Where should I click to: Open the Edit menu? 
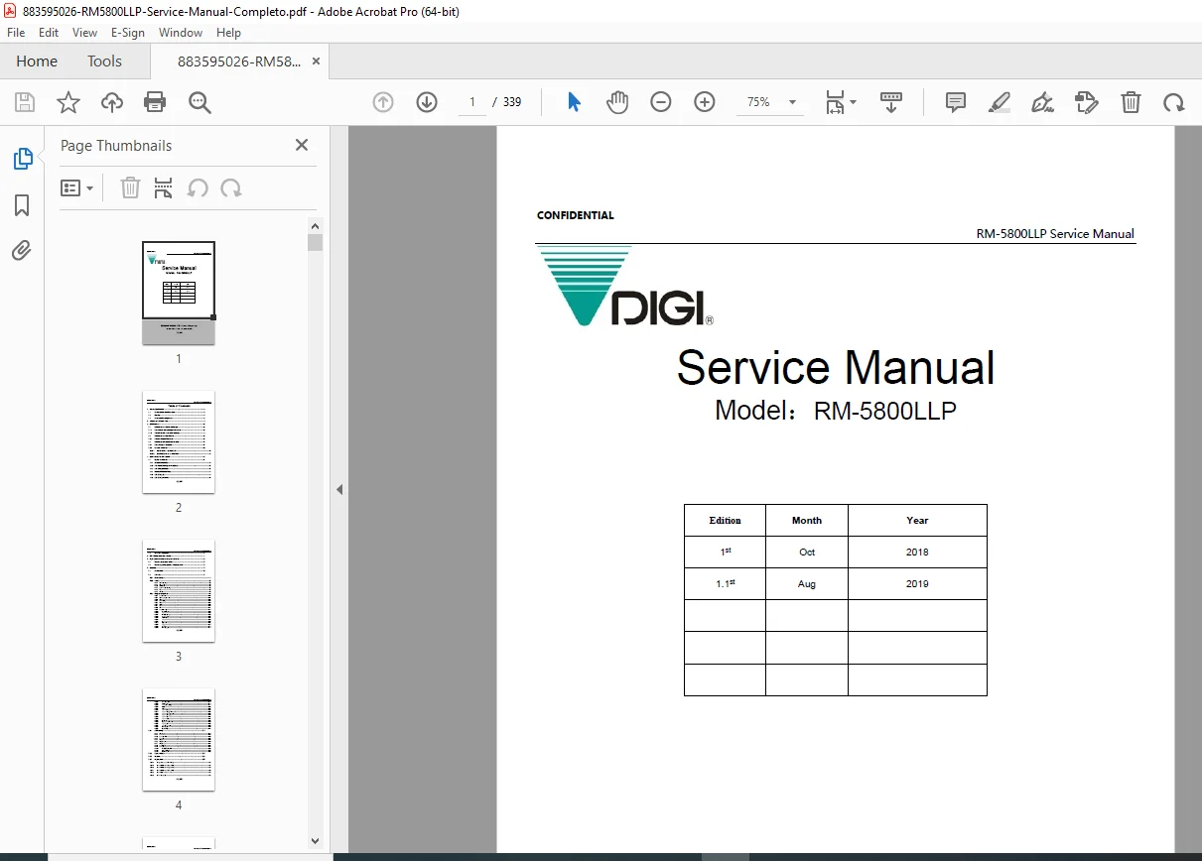[49, 33]
